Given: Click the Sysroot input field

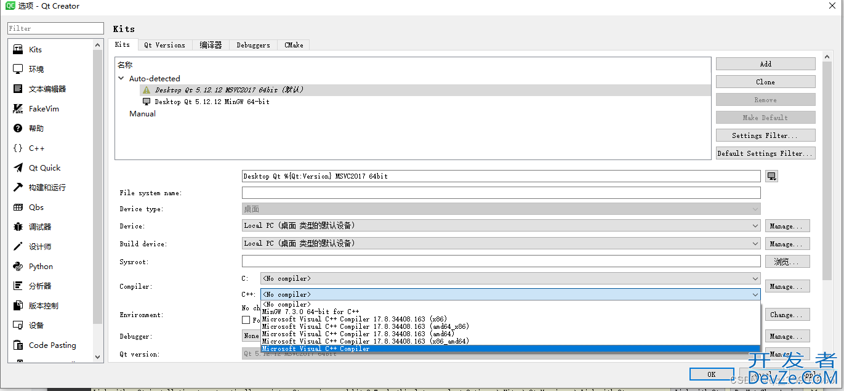Looking at the screenshot, I should tap(501, 261).
